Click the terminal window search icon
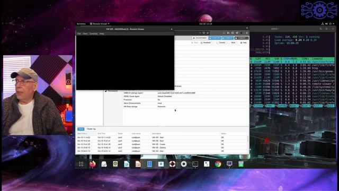339x191 pixels. coord(321,29)
